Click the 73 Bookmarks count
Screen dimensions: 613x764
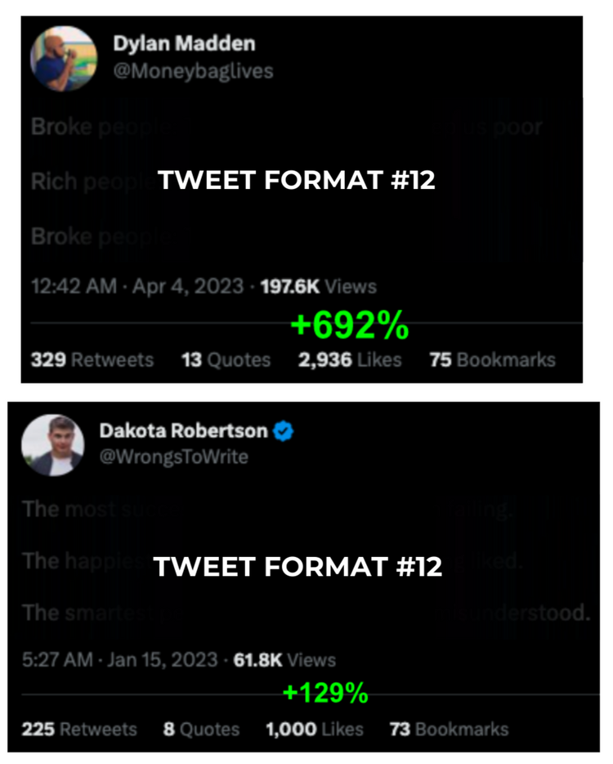449,730
